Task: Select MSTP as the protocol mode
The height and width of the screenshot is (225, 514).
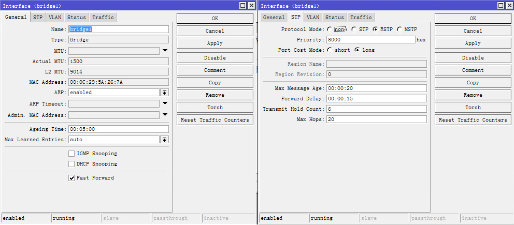Action: click(399, 29)
